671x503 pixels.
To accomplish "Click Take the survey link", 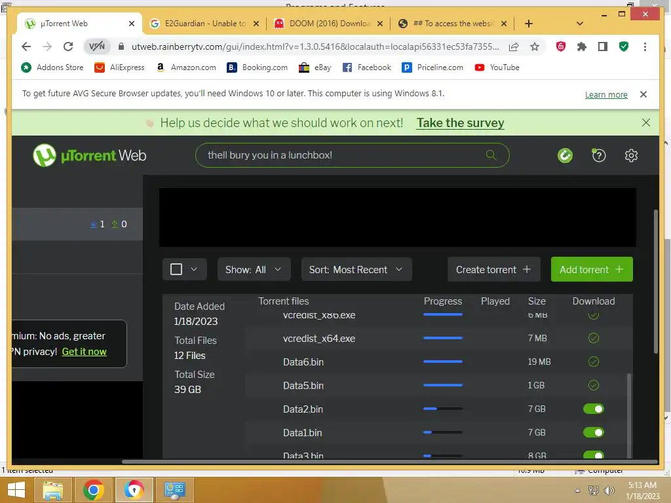I will click(x=461, y=122).
